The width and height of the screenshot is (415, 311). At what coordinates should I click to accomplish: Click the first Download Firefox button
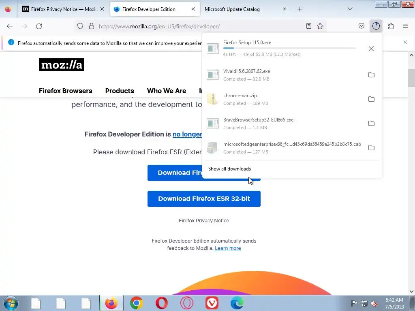coord(175,173)
